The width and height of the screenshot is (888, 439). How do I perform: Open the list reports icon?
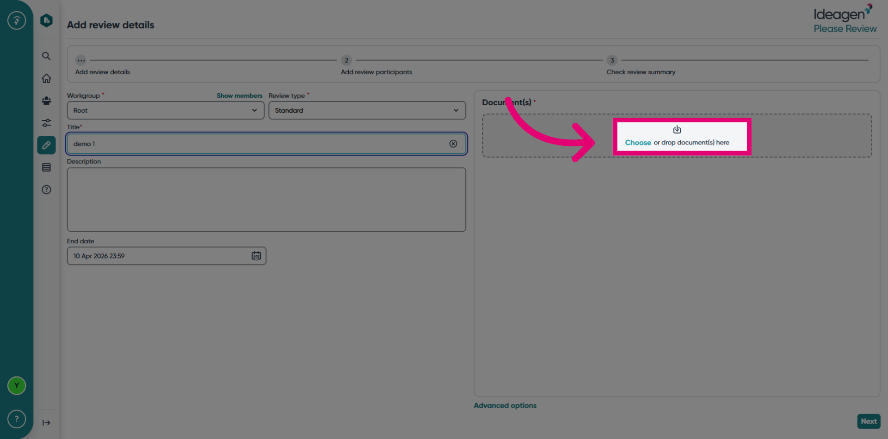(46, 168)
